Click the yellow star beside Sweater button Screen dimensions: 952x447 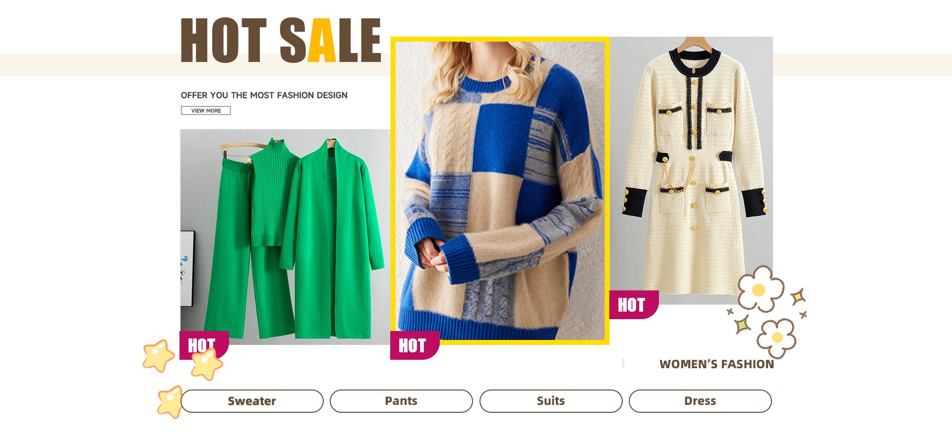click(x=170, y=402)
